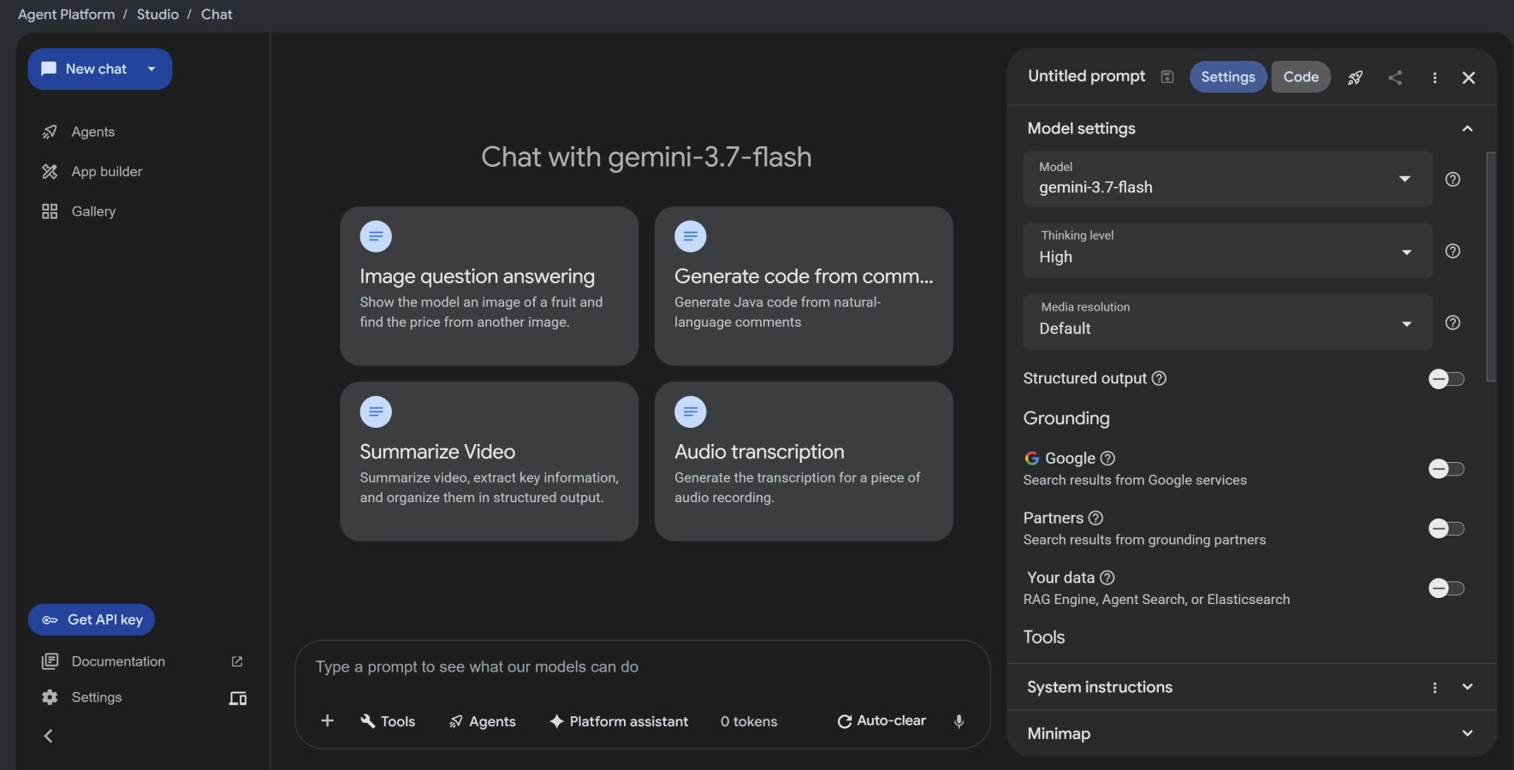This screenshot has width=1514, height=770.
Task: Click the Tools button in prompt box
Action: click(388, 721)
